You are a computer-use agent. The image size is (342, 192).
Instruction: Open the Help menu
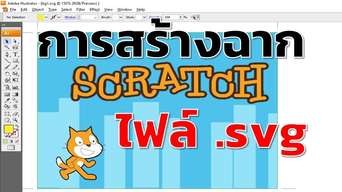click(x=141, y=9)
